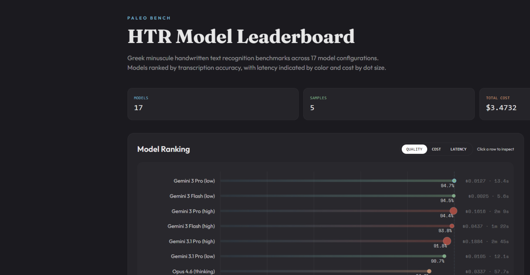Switch ranking to LATENCY view
Viewport: 530px width, 275px height.
(458, 149)
